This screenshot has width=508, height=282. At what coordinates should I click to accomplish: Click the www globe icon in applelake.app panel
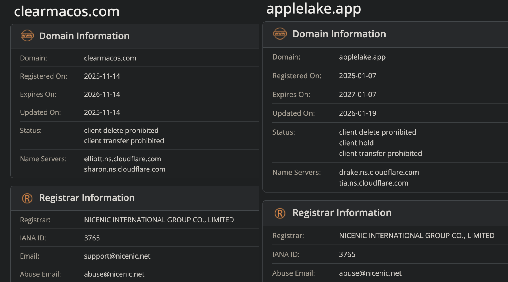[280, 34]
